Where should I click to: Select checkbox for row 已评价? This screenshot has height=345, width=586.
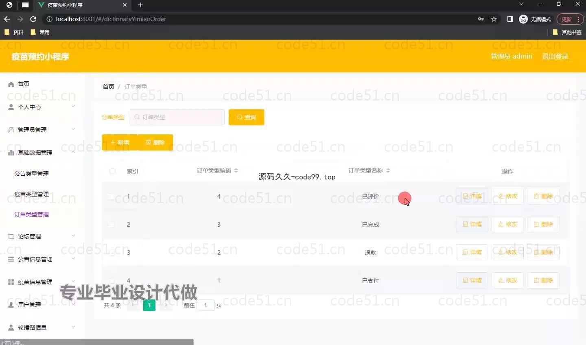click(112, 197)
